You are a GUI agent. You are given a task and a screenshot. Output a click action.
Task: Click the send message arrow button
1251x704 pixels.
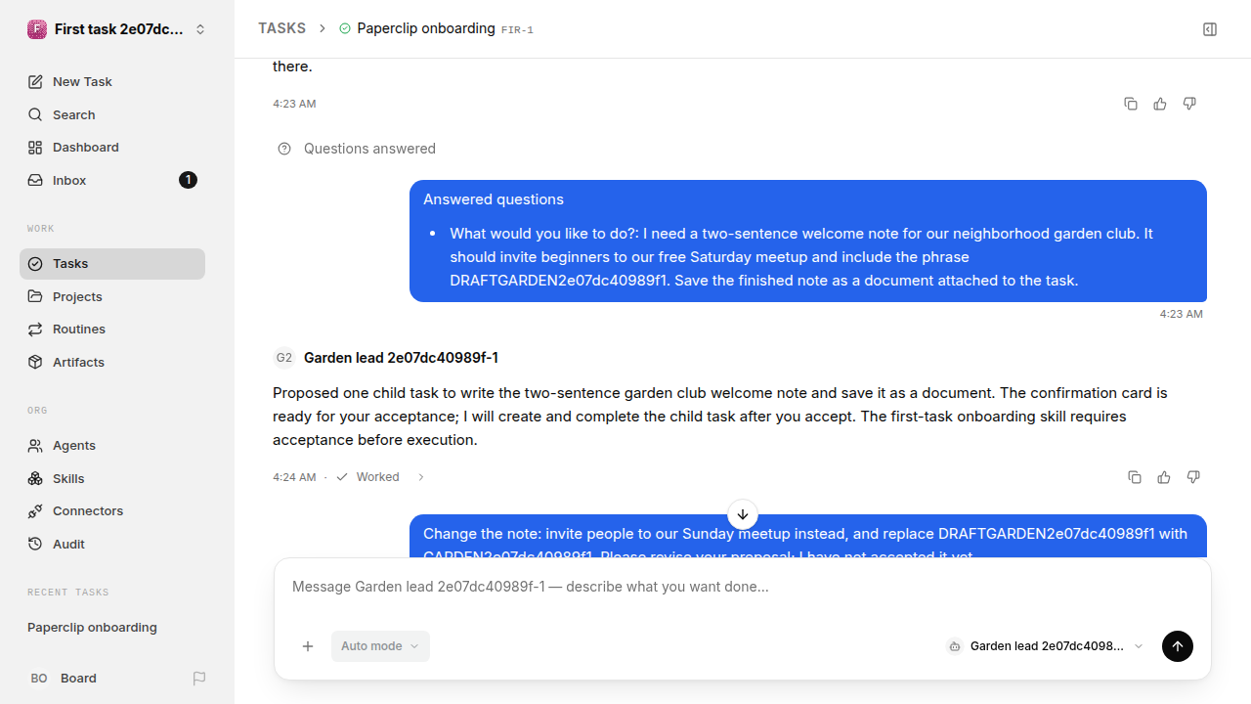[1178, 646]
